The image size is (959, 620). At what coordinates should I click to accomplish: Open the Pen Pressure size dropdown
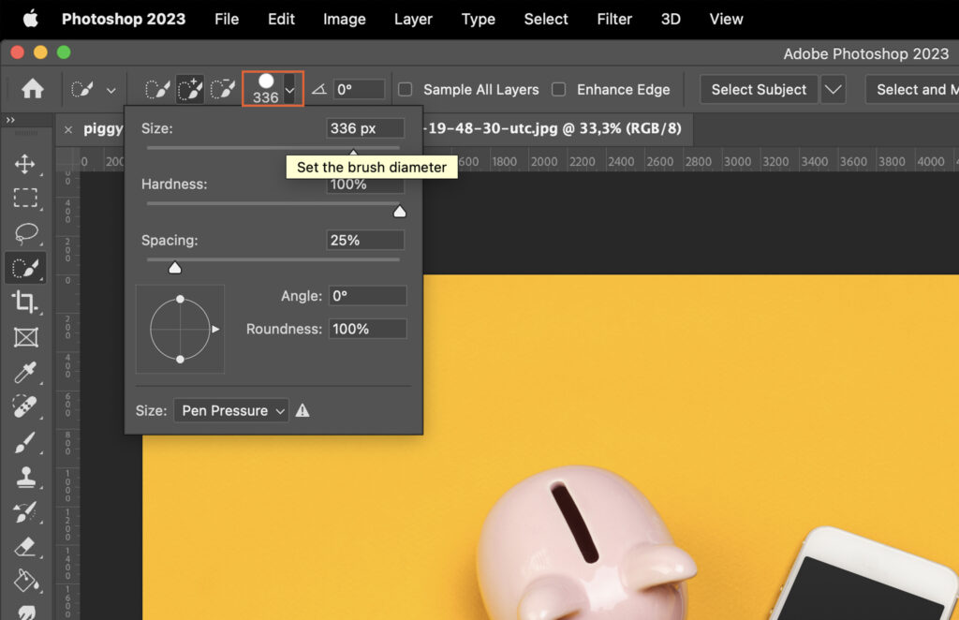pos(230,410)
